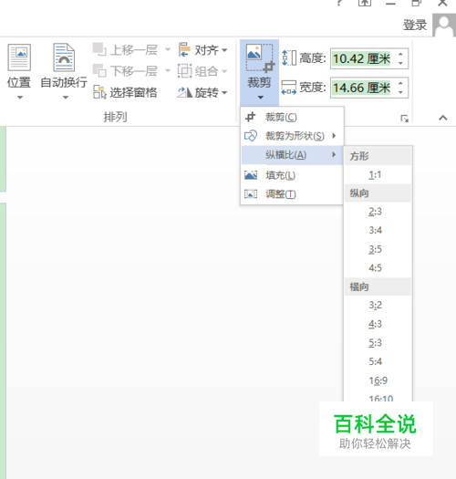Image resolution: width=456 pixels, height=479 pixels.
Task: Click the shape height icon
Action: 289,58
